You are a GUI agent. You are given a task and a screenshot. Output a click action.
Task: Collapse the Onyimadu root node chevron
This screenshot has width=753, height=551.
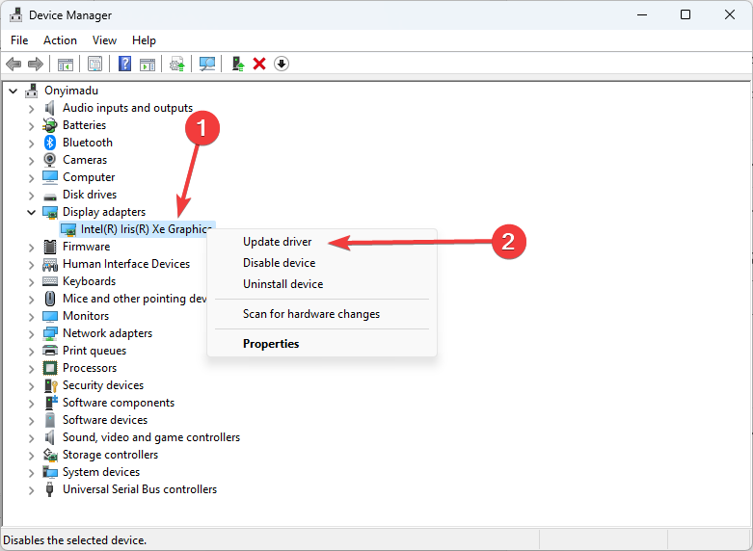tap(13, 91)
